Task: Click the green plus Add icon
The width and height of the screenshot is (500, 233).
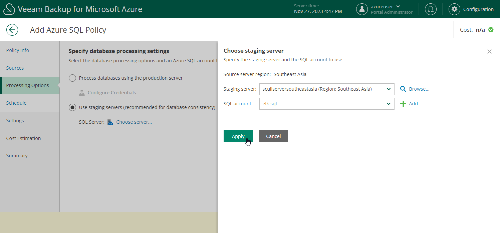Action: [403, 104]
